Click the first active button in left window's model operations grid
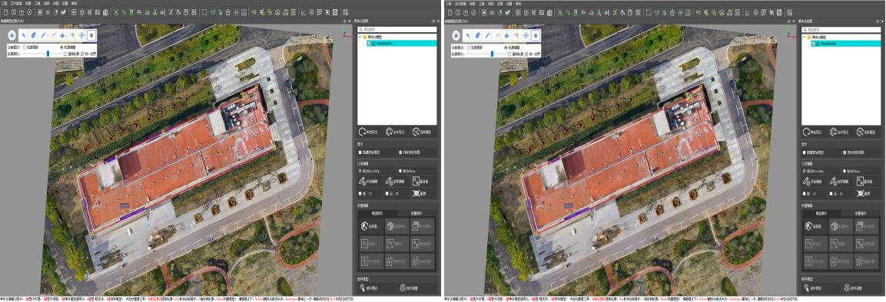Image resolution: width=886 pixels, height=302 pixels. (370, 226)
